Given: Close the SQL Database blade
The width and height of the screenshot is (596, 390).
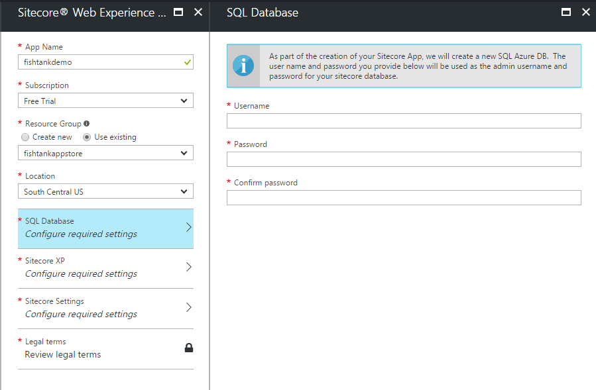Looking at the screenshot, I should click(586, 12).
